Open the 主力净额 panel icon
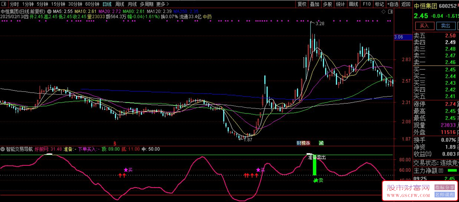Viewport: 459px width, 202px height. click(x=441, y=170)
